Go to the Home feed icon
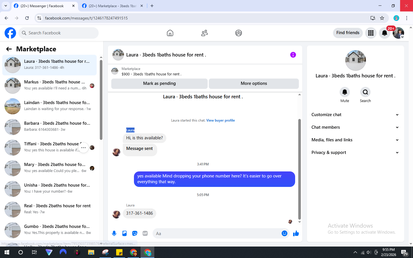 click(x=170, y=33)
